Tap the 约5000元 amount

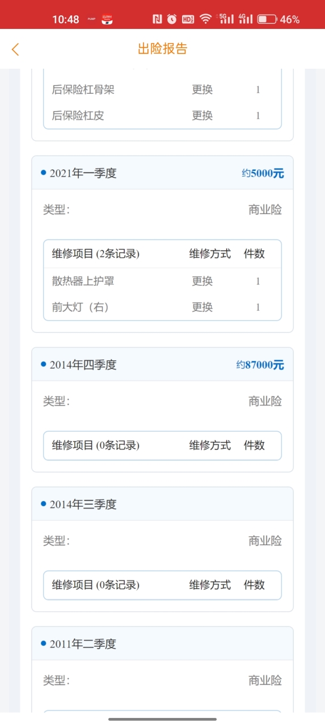point(263,174)
